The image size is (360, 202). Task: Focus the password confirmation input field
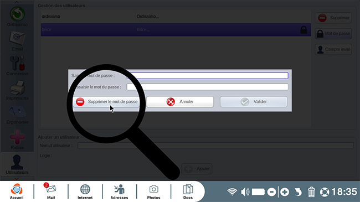point(208,87)
